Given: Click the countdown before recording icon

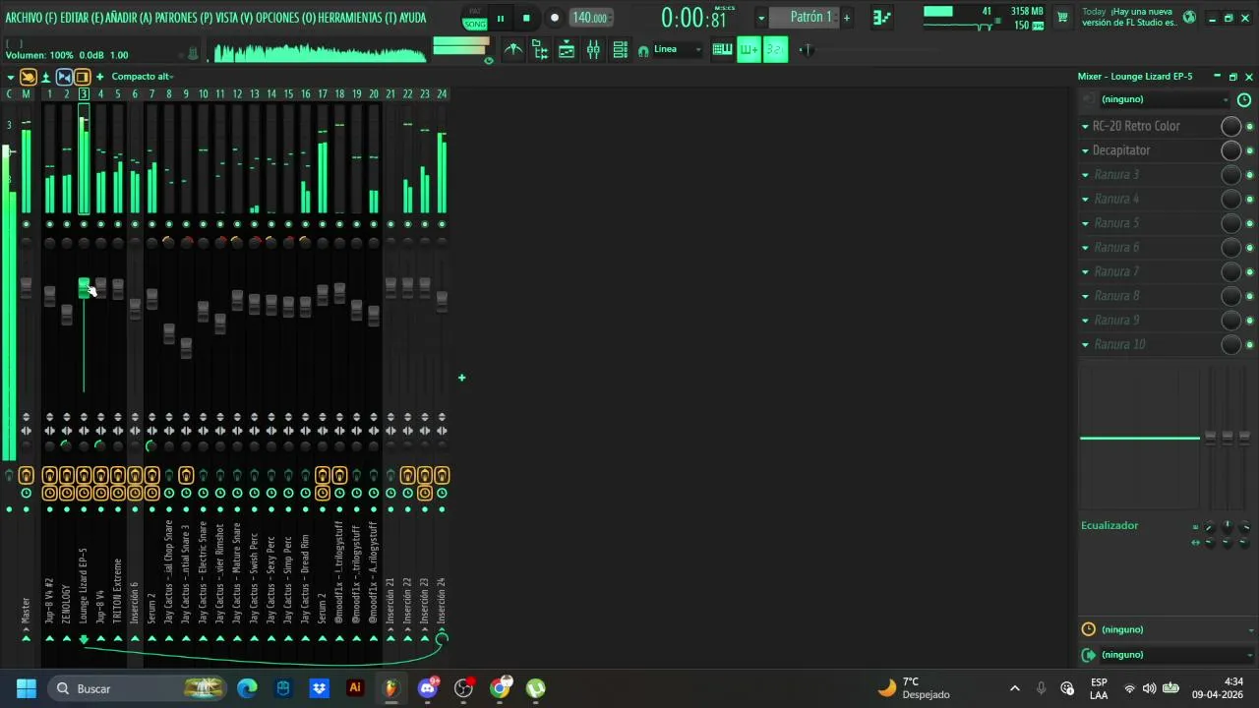Looking at the screenshot, I should click(775, 50).
